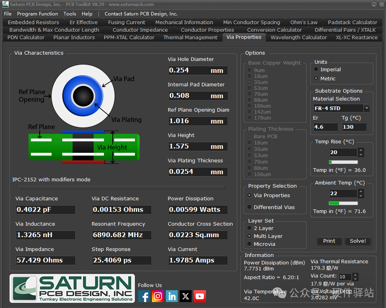Decrease Ambient Temp with down arrow
The width and height of the screenshot is (386, 308).
coord(361,196)
